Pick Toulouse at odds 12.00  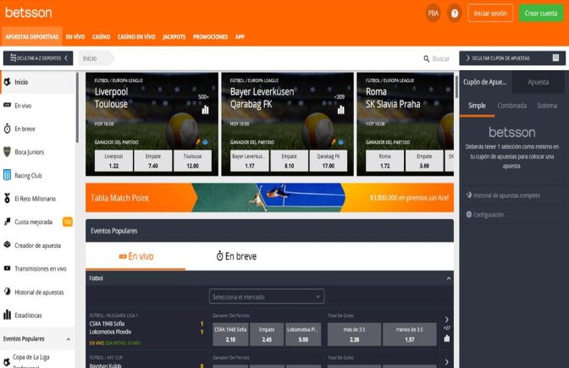pos(192,161)
